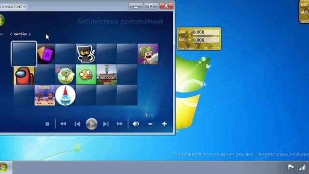The image size is (309, 174).
Task: Minimize the Media Center window
Action: pos(136,6)
